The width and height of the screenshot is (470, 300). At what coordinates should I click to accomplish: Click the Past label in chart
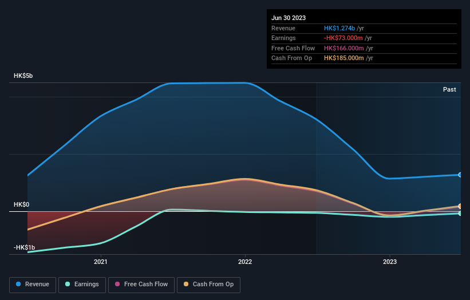pos(449,89)
